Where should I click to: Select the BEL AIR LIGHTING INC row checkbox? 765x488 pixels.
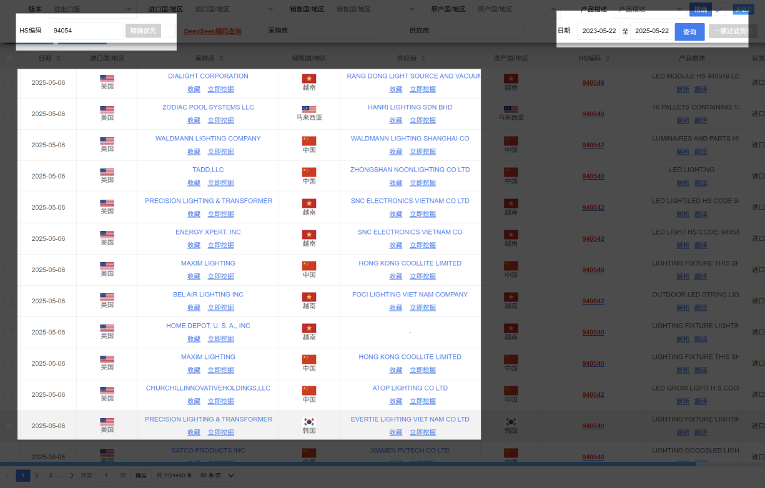pos(9,301)
